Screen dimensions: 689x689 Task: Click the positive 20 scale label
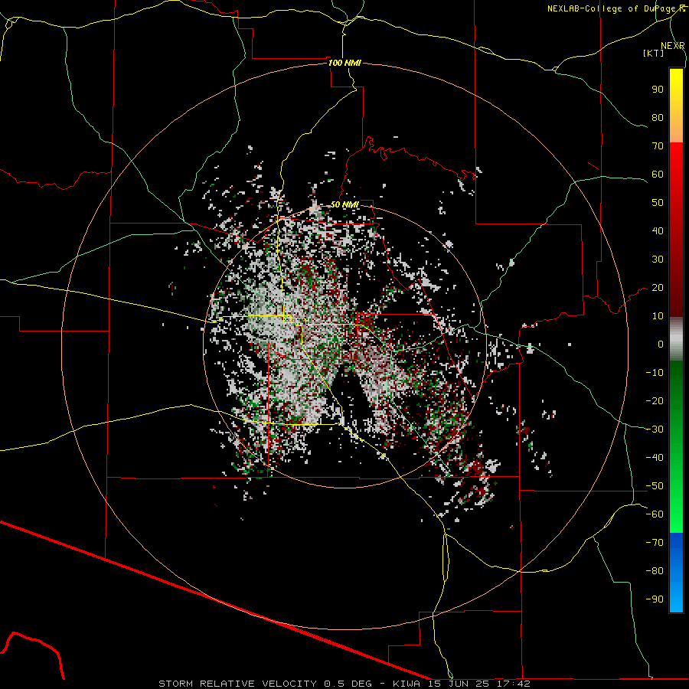(x=658, y=287)
